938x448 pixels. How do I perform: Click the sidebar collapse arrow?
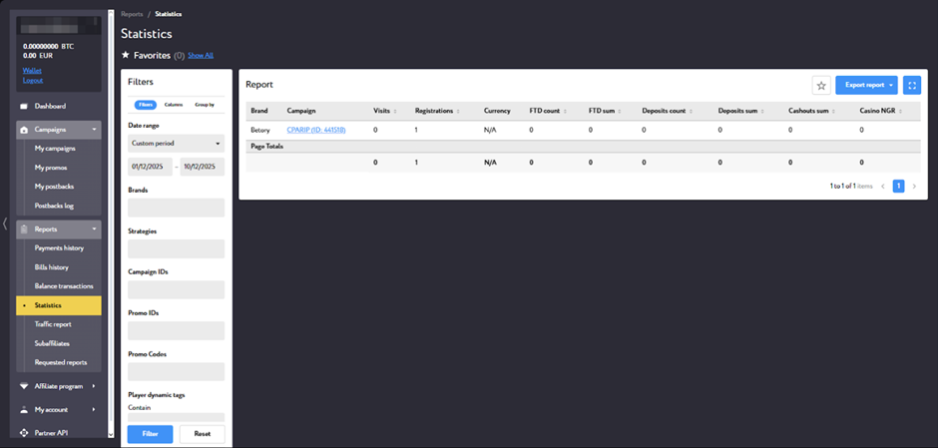tap(5, 224)
